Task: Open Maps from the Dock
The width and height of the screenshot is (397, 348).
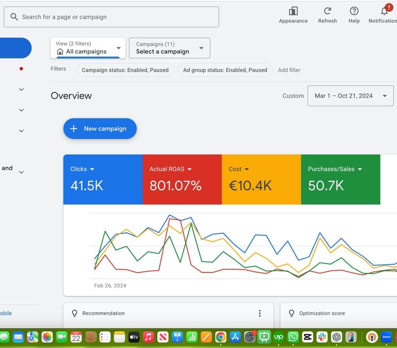Action: [x=33, y=337]
